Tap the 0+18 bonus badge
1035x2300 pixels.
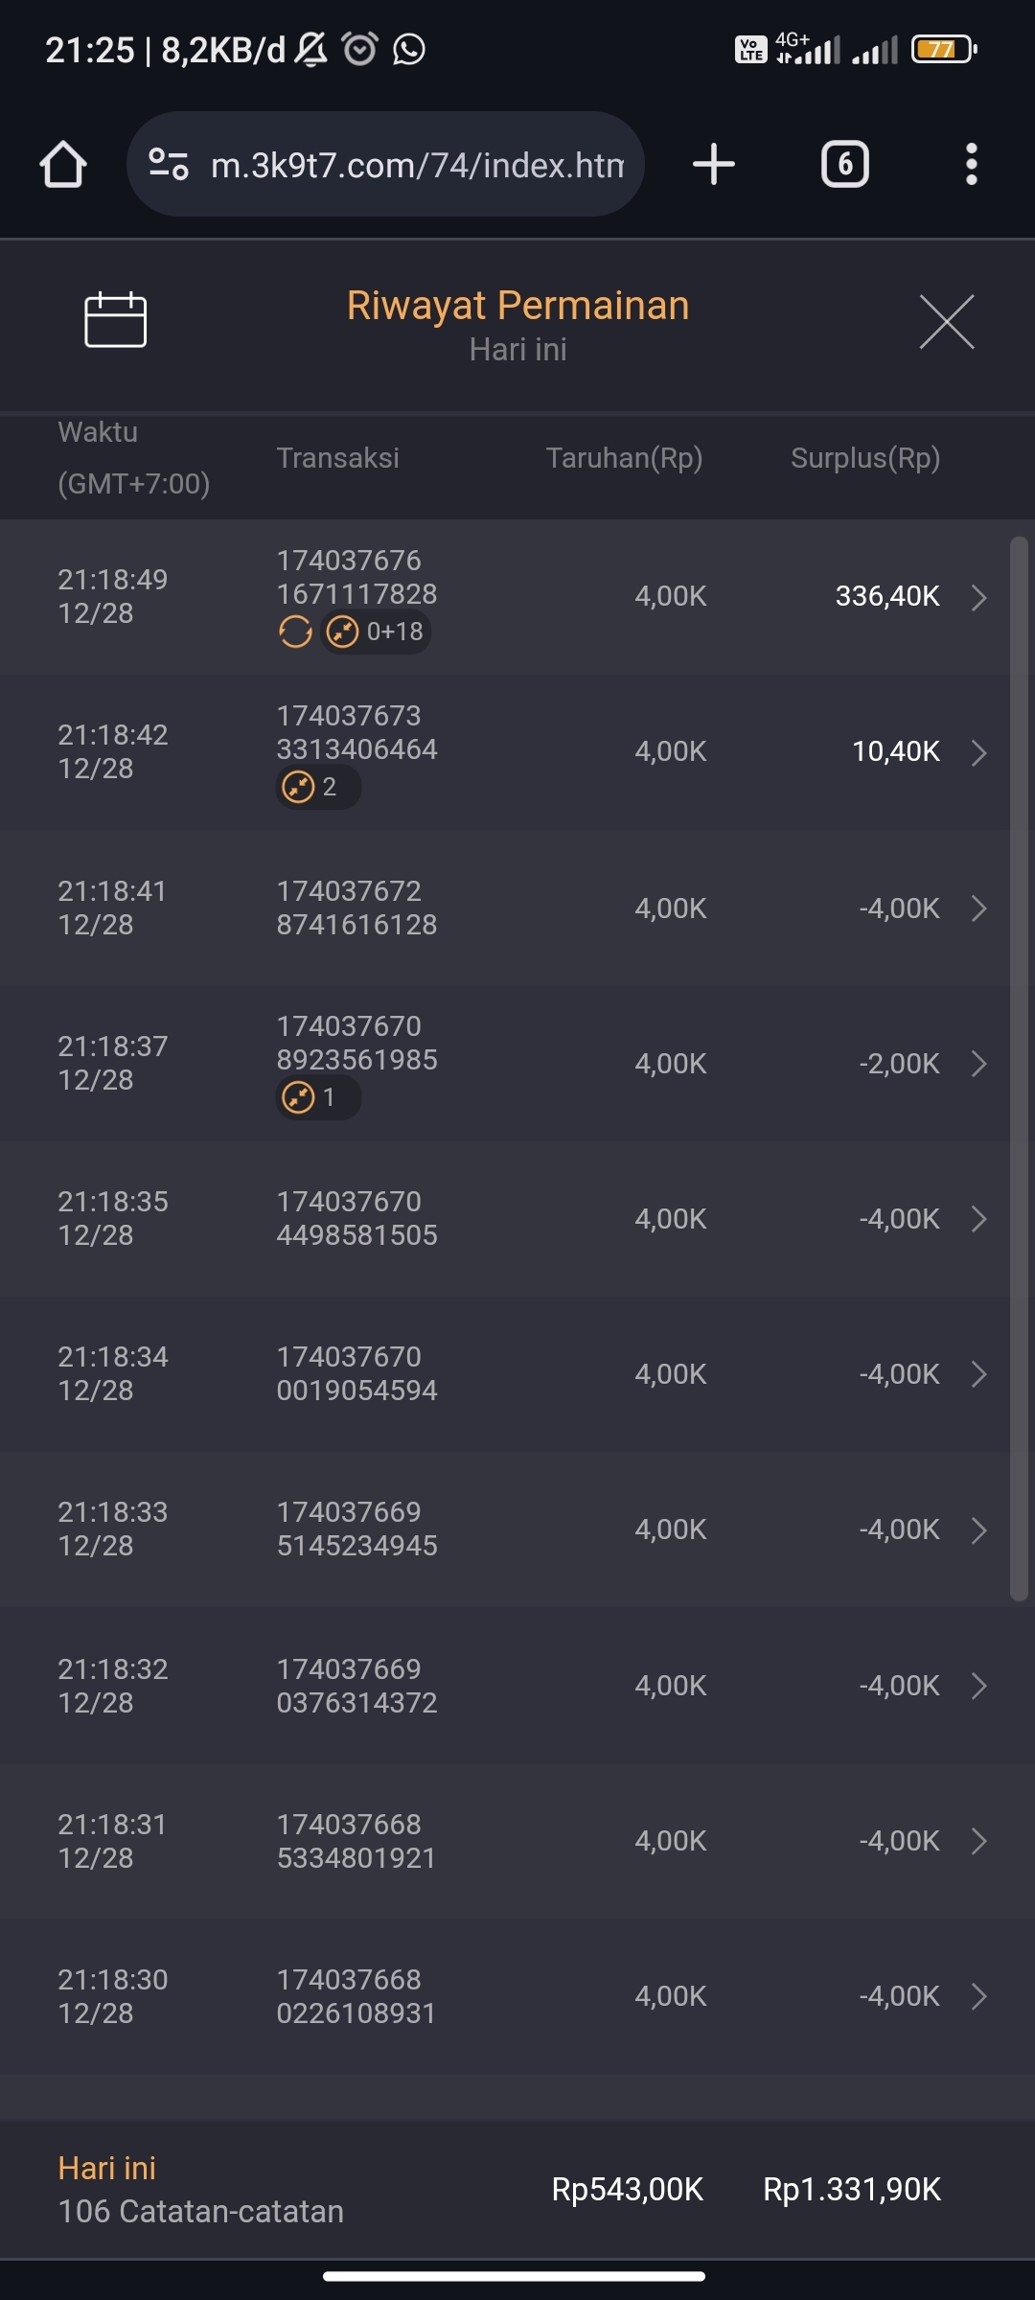(x=376, y=632)
